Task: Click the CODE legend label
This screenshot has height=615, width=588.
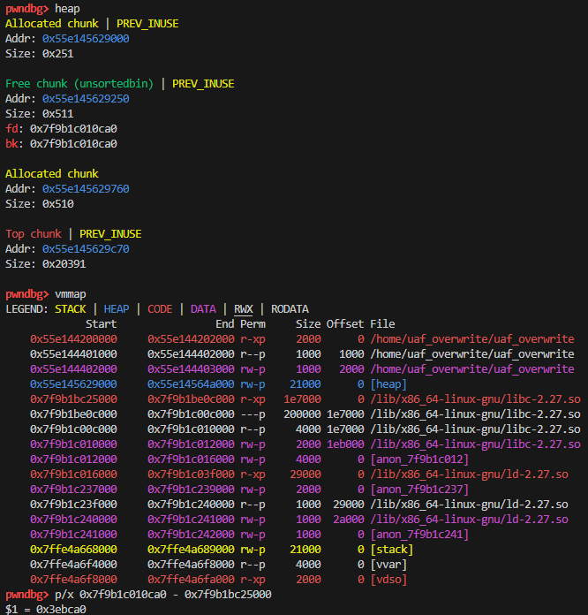Action: [x=160, y=309]
